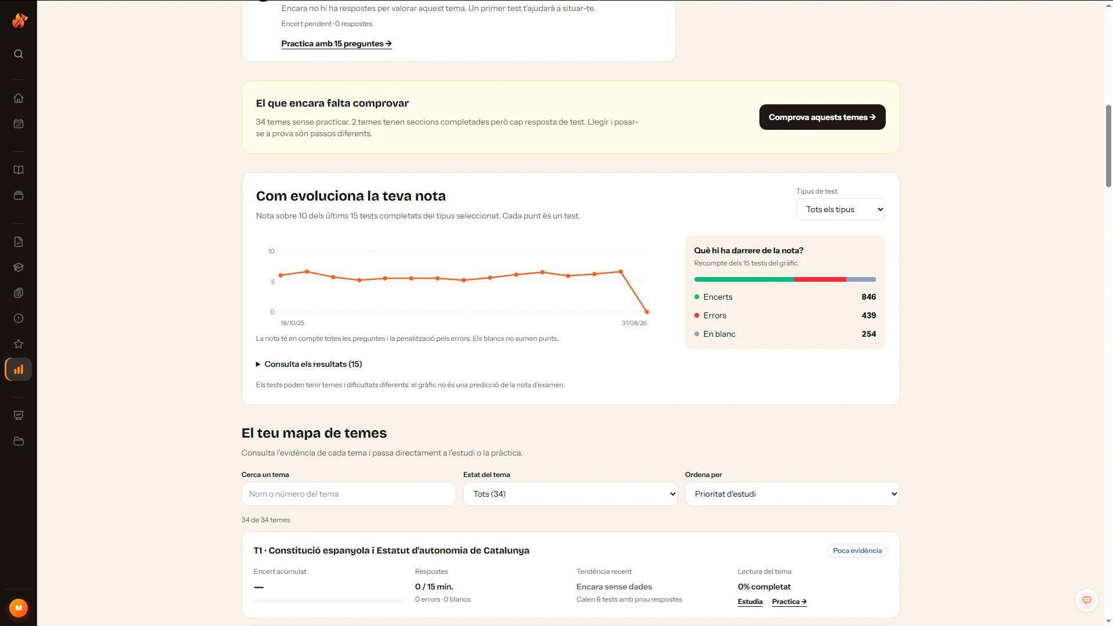
Task: Click the Encerts count 846
Action: [x=868, y=297]
